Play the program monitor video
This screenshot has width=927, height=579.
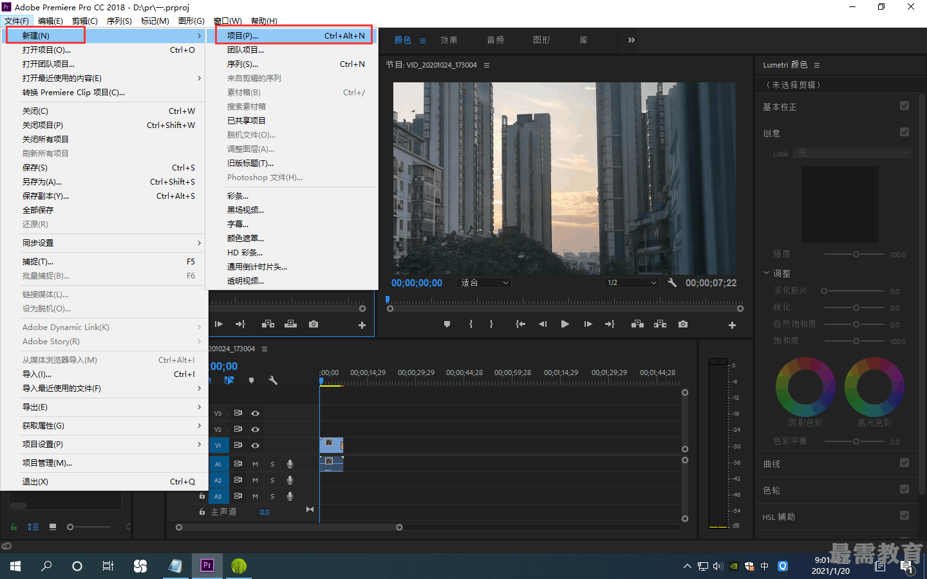(x=565, y=324)
